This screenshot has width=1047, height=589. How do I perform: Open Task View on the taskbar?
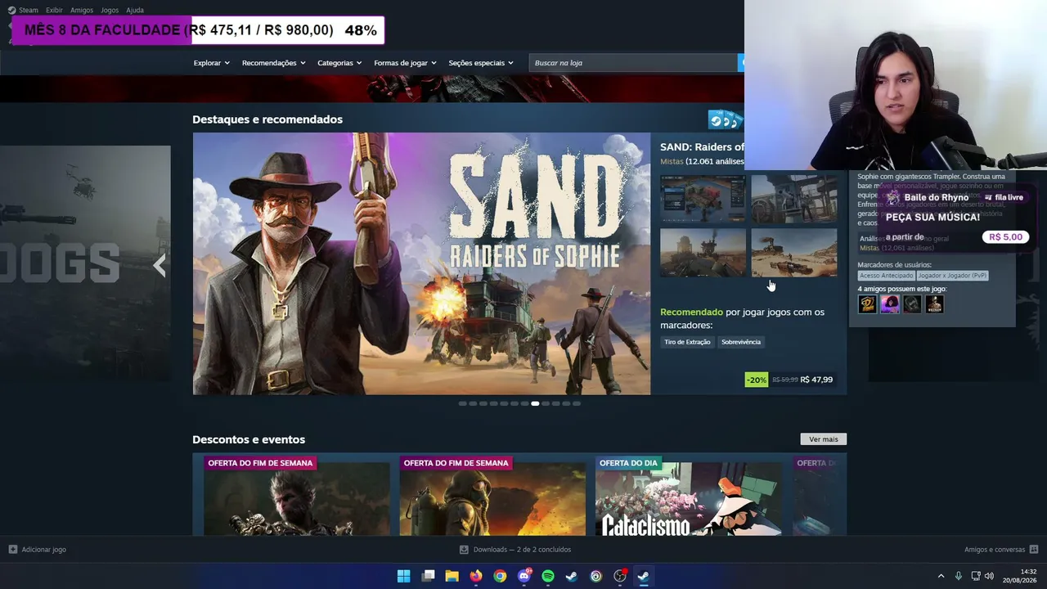428,576
